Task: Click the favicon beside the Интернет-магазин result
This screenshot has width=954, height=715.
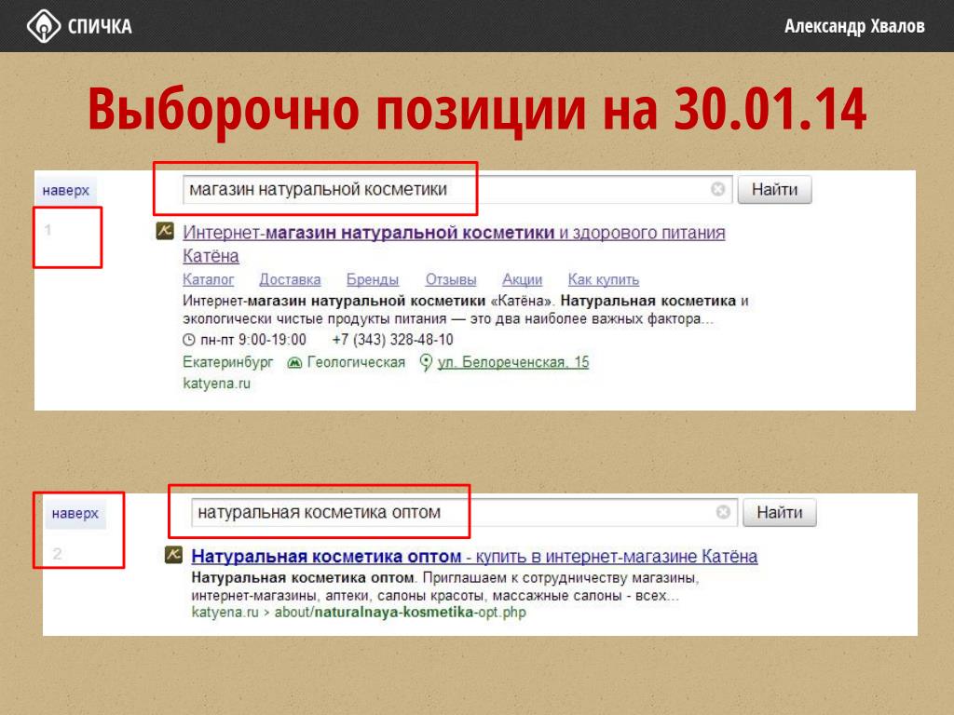Action: pyautogui.click(x=165, y=231)
